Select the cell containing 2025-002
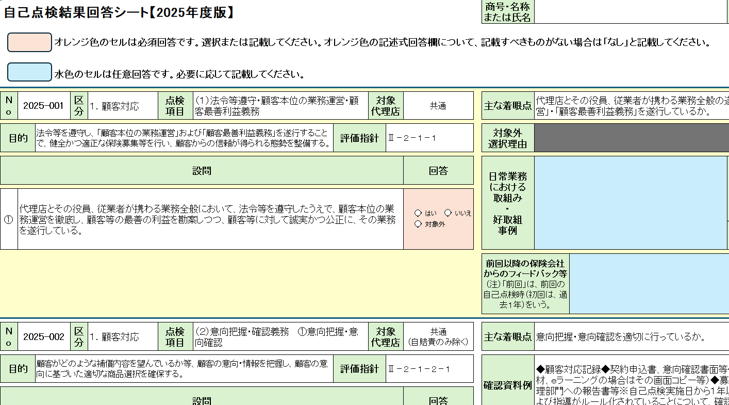729x405 pixels. (x=44, y=337)
